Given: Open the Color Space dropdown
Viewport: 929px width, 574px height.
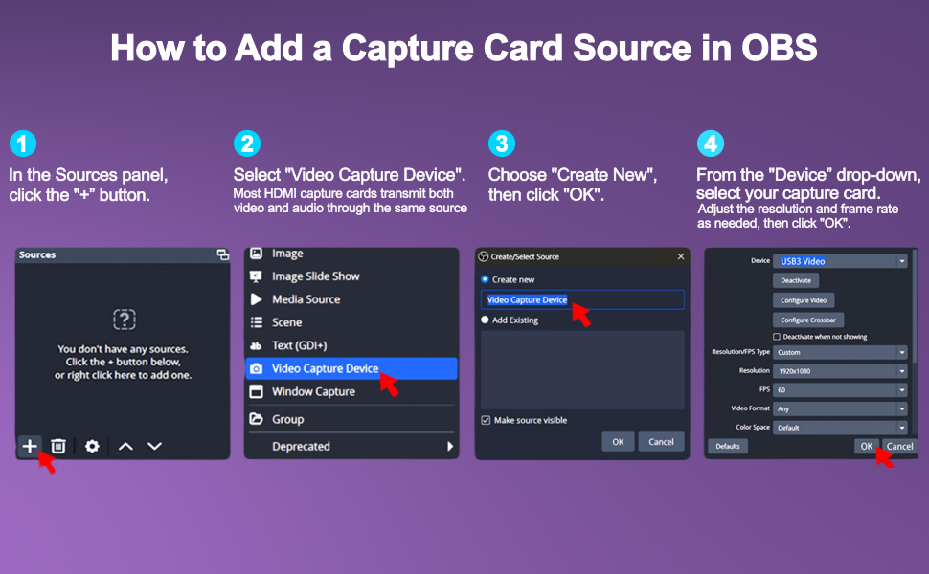Looking at the screenshot, I should 840,428.
